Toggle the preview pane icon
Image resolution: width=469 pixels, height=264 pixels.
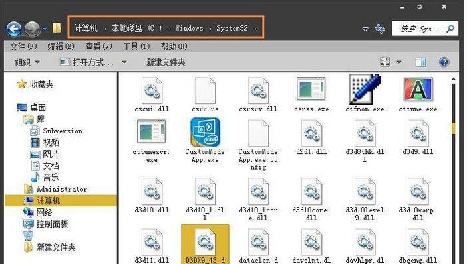(x=421, y=62)
